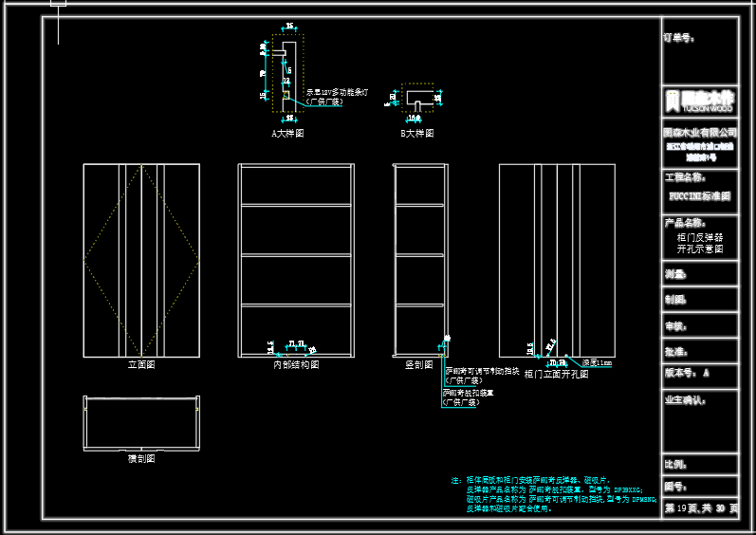Click the 12V多功能条灯 annotation on detail A
756x535 pixels.
coord(337,93)
